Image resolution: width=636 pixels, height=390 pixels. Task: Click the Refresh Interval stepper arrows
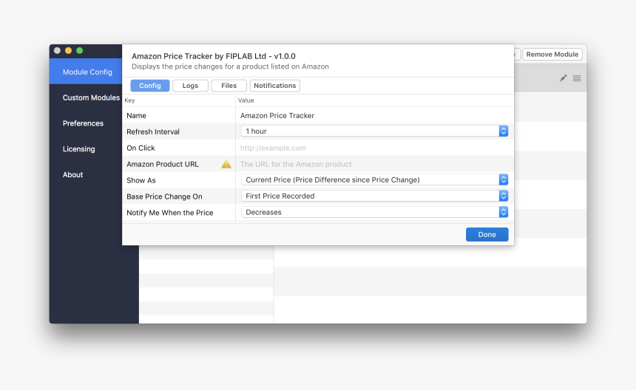[x=504, y=131]
